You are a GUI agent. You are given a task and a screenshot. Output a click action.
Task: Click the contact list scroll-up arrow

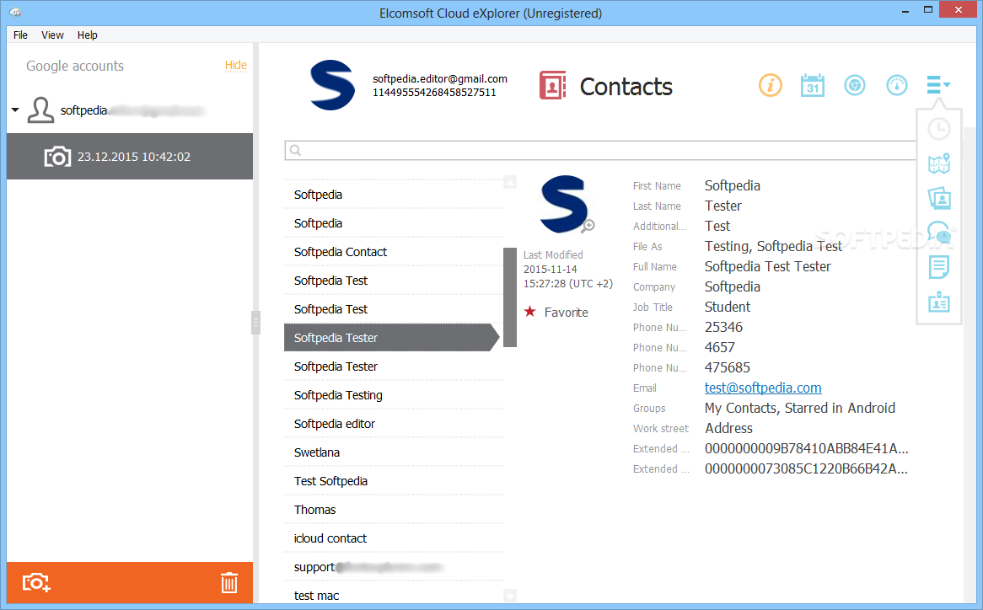coord(510,182)
